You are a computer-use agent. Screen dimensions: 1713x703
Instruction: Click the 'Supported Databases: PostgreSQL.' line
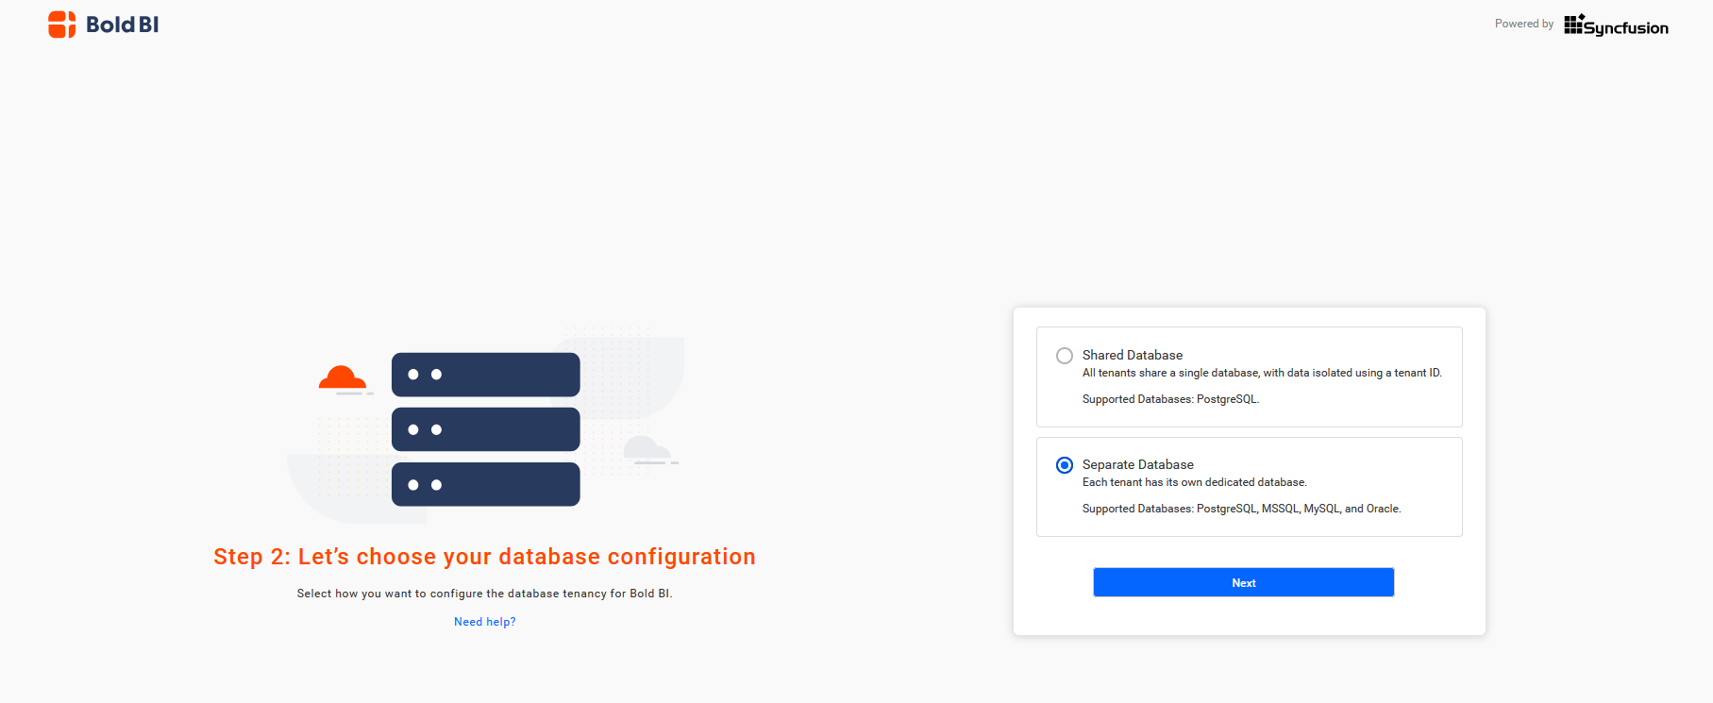1170,399
